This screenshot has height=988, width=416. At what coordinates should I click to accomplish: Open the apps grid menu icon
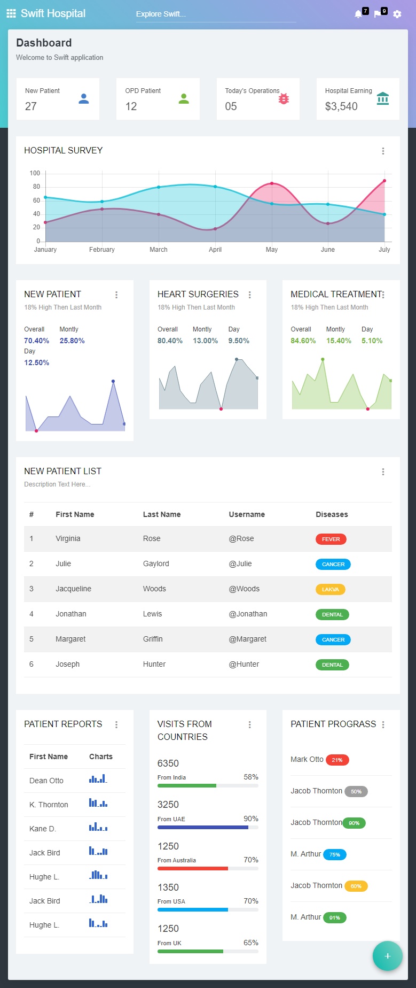11,13
